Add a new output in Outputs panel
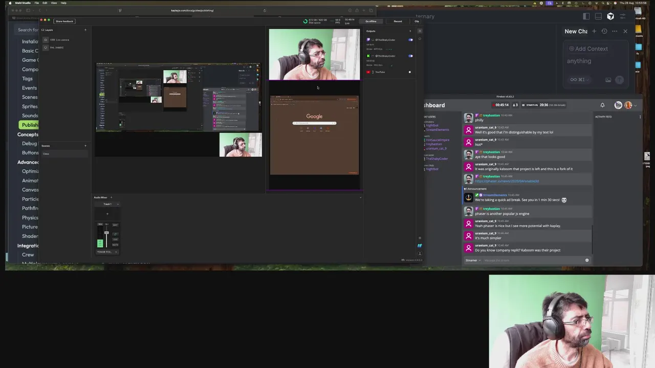This screenshot has height=368, width=655. click(x=410, y=31)
